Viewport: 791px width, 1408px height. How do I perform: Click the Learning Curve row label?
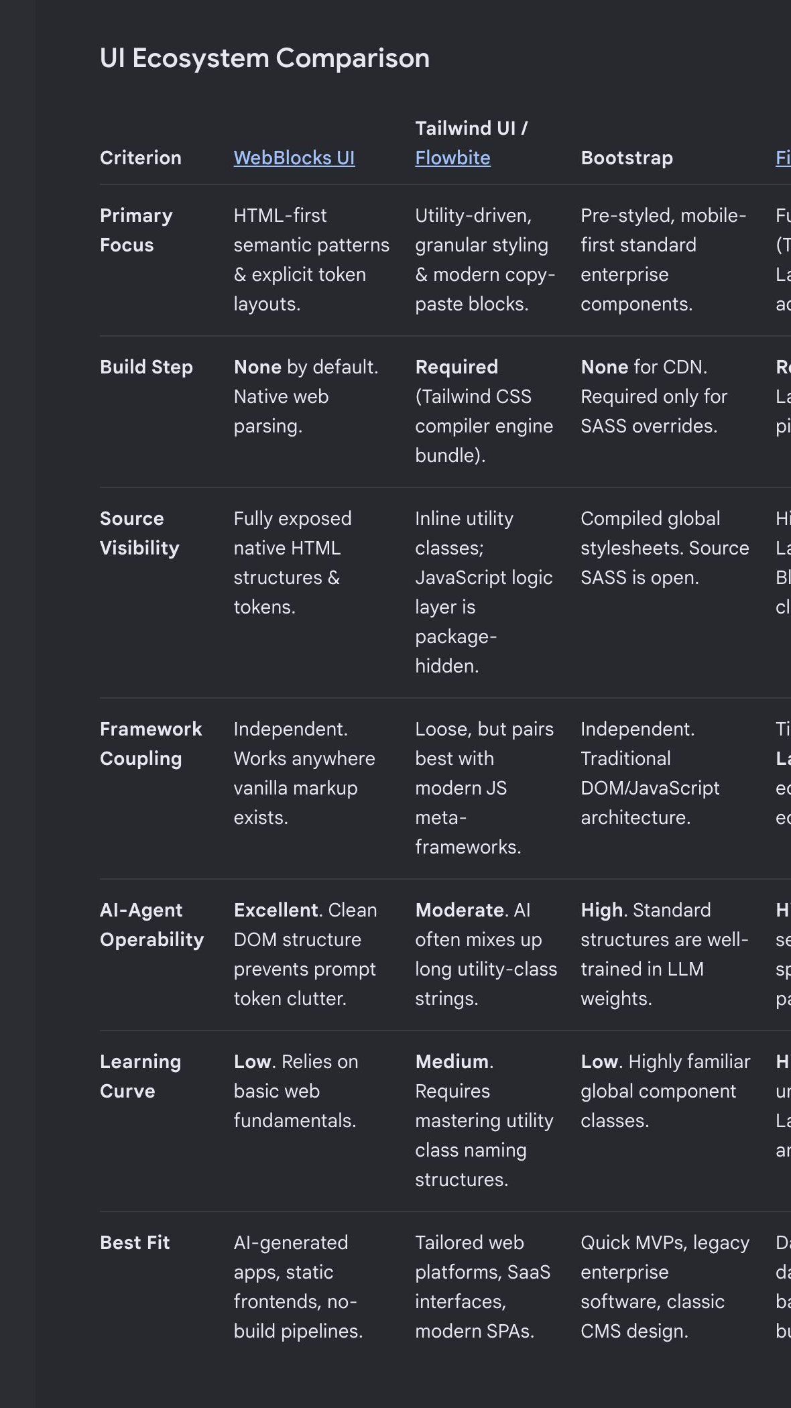pyautogui.click(x=140, y=1076)
